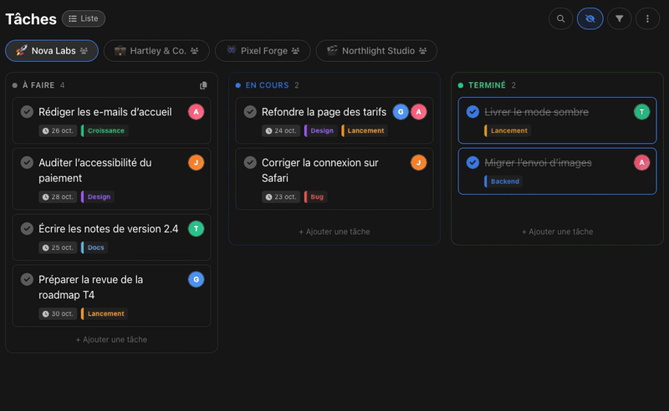Click avatar A on Migrer l'envoi d'images
Screen dimensions: 669x411
pos(641,162)
